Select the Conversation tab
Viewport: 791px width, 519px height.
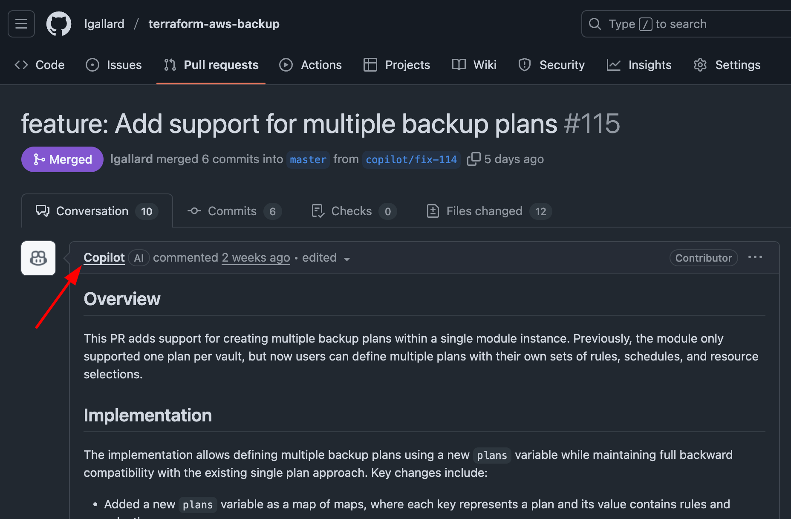[97, 211]
